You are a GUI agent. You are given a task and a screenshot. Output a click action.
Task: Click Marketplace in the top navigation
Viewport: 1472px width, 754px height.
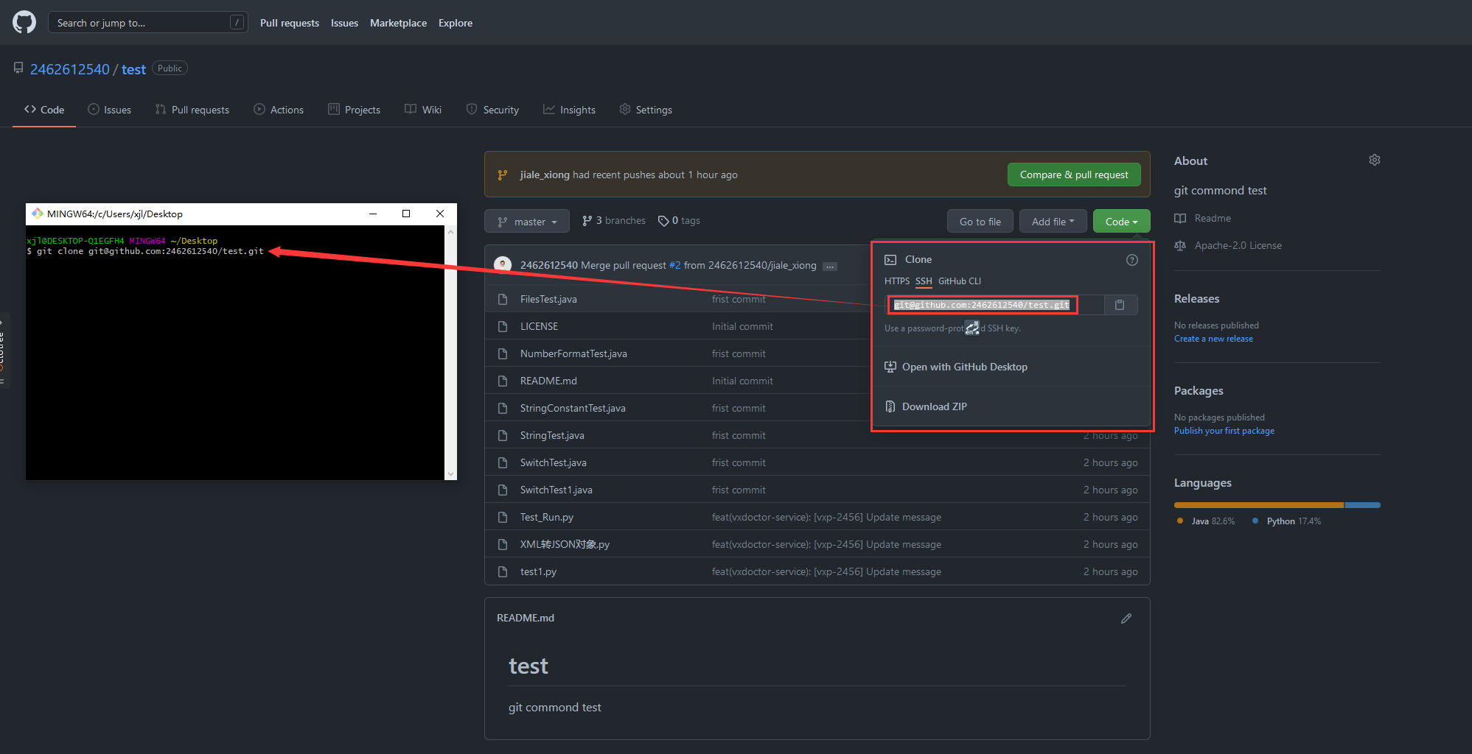click(398, 23)
